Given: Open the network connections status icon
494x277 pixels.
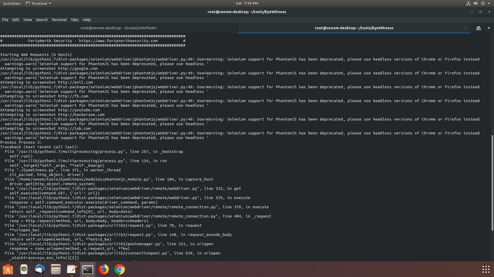Looking at the screenshot, I should [x=468, y=3].
